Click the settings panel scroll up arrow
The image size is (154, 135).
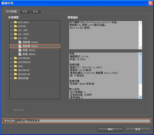point(140,54)
